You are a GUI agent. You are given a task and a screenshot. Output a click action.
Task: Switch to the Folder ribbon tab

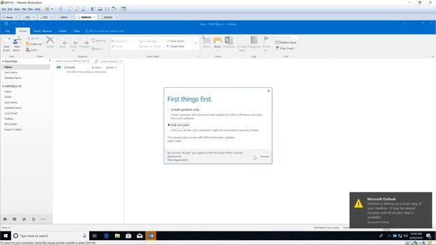(x=63, y=31)
